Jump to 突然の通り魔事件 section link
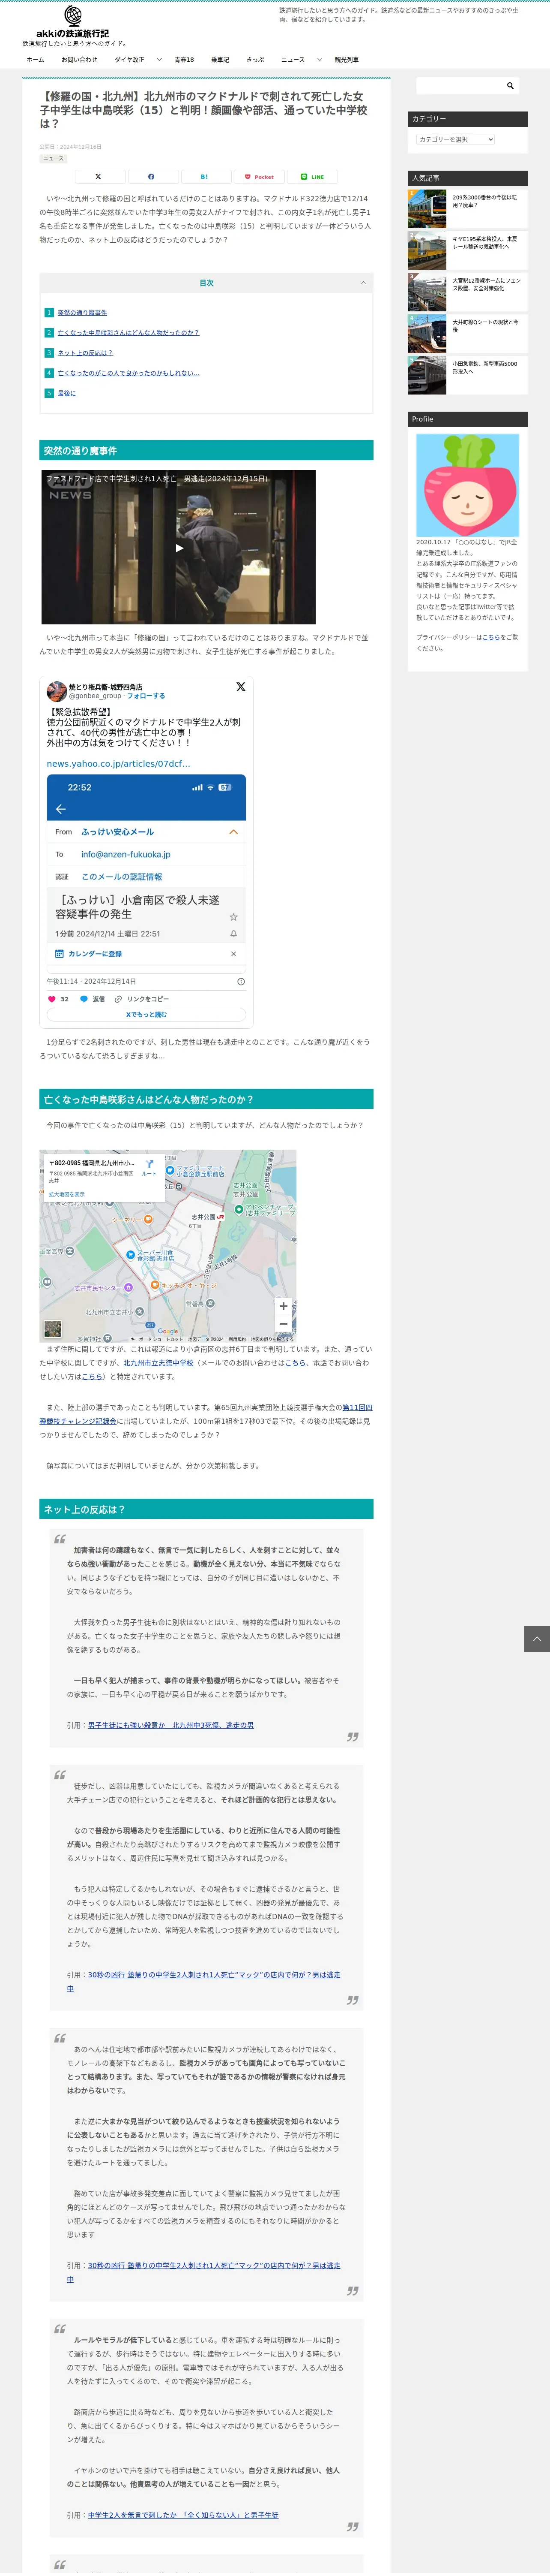Screen dimensions: 550x2573 click(x=82, y=313)
